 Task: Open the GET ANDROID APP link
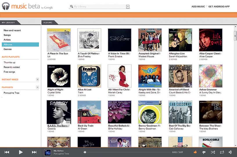click(x=219, y=6)
